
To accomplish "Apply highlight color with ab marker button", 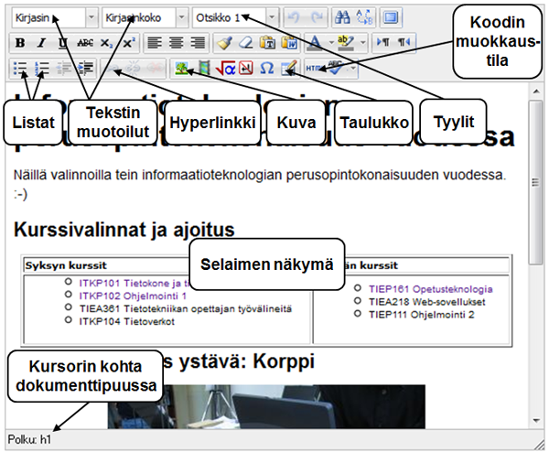I will click(x=346, y=43).
